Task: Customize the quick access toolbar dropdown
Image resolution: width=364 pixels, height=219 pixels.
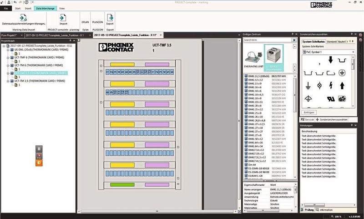Action: tap(32, 2)
